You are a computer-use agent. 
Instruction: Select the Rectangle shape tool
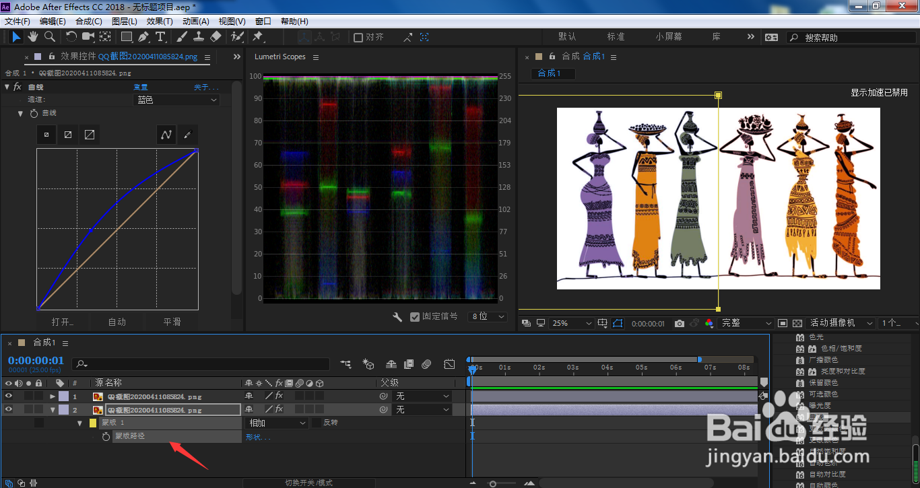pos(127,36)
